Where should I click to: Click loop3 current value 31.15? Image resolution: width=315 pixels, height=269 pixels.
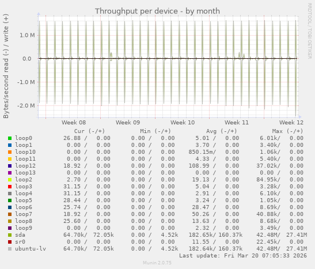coord(72,187)
